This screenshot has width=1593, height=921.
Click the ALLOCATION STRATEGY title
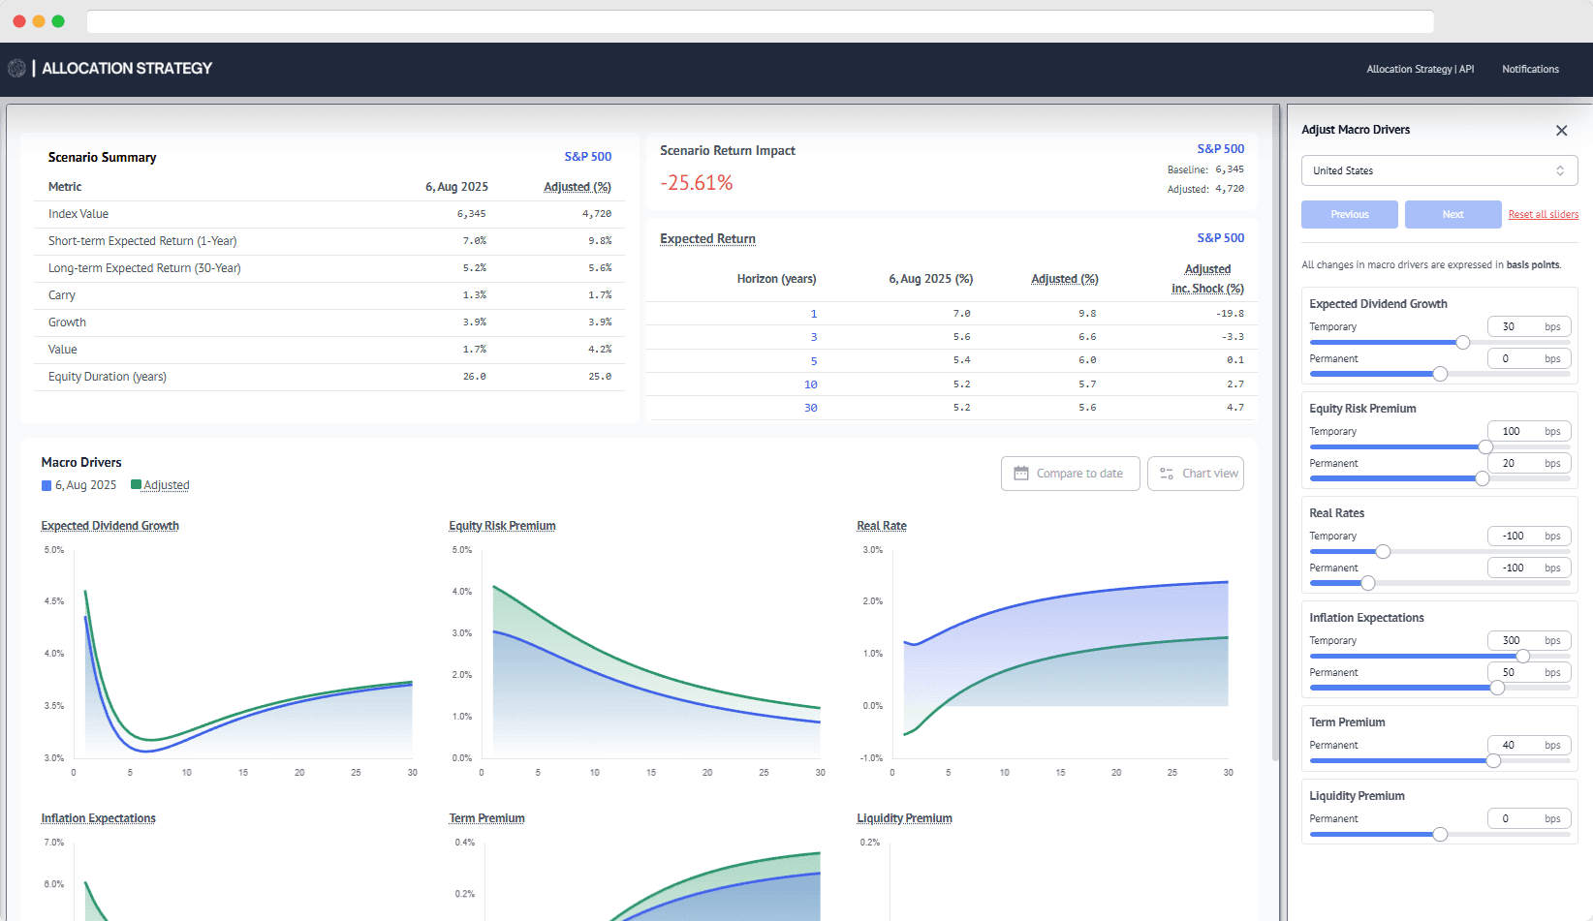pos(127,68)
